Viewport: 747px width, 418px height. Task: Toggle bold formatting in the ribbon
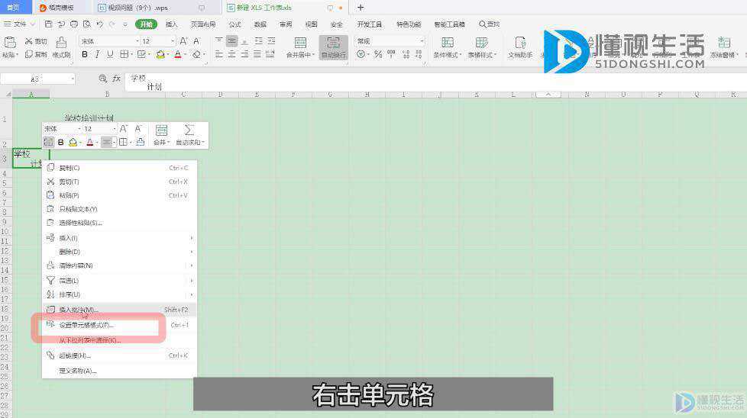[85, 54]
